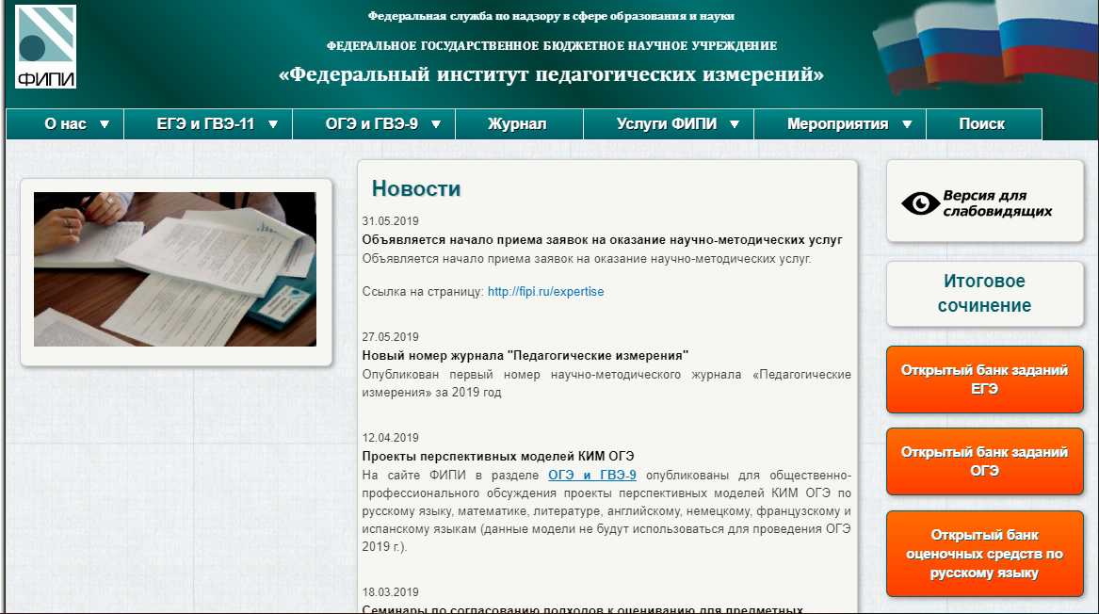Viewport: 1099px width, 614px height.
Task: Open news Новый номер журнала Педагогические измерения
Action: [x=525, y=355]
